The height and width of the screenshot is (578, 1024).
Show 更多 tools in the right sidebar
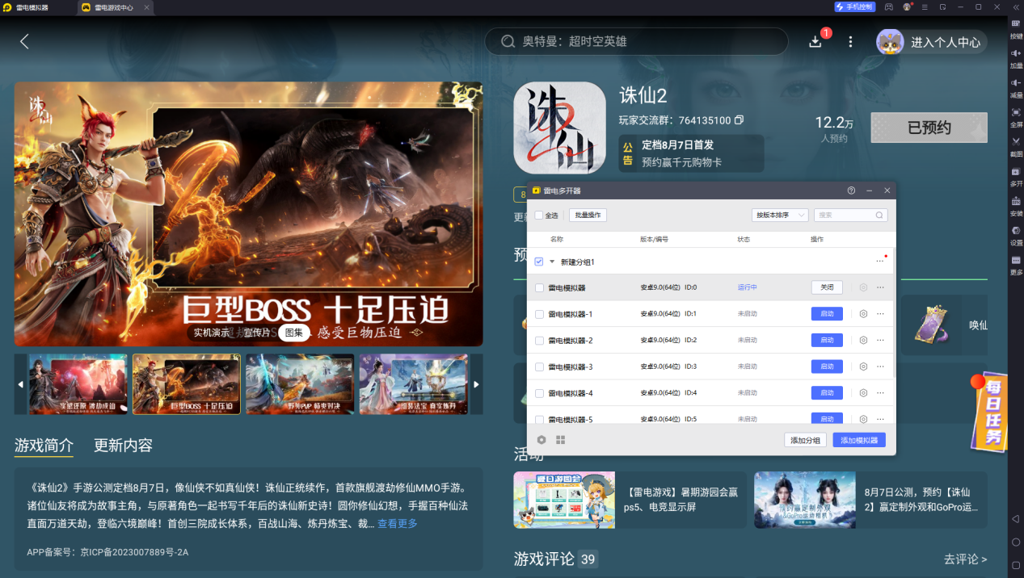coord(1016,264)
